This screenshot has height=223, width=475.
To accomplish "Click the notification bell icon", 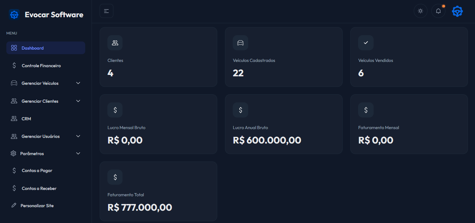I will (x=438, y=11).
